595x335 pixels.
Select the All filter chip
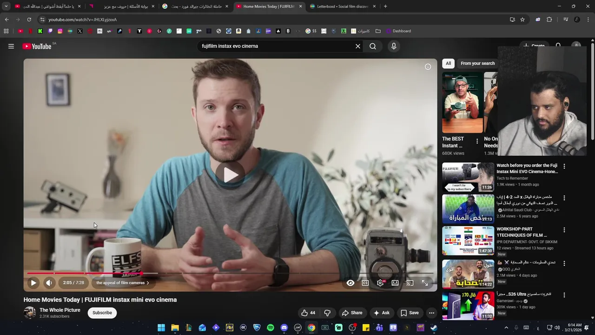(x=448, y=63)
